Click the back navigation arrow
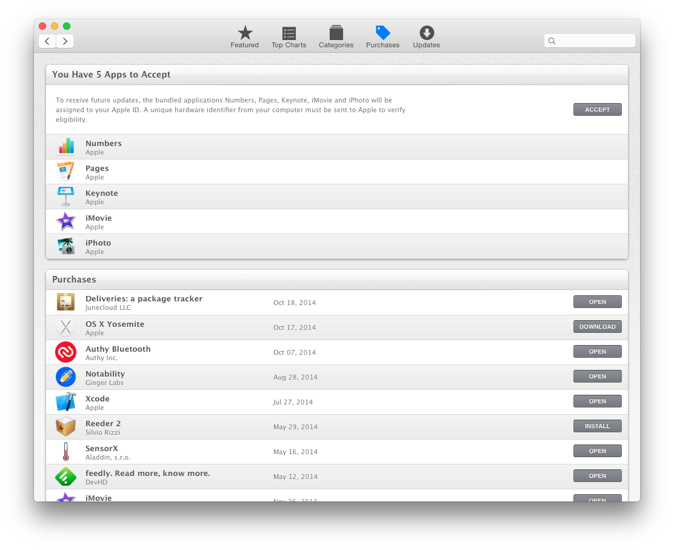 (47, 41)
